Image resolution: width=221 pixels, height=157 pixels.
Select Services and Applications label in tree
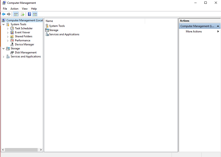coord(26,57)
